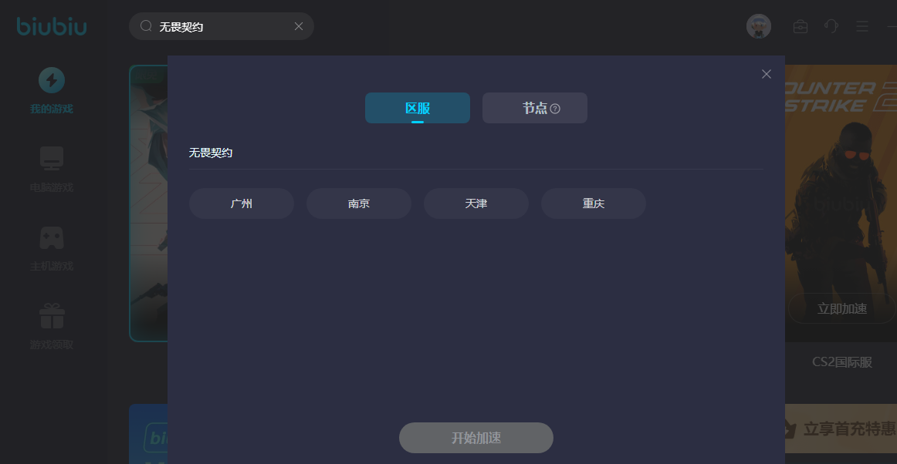Open customer service headset icon
Screen dimensions: 897x464
click(831, 26)
